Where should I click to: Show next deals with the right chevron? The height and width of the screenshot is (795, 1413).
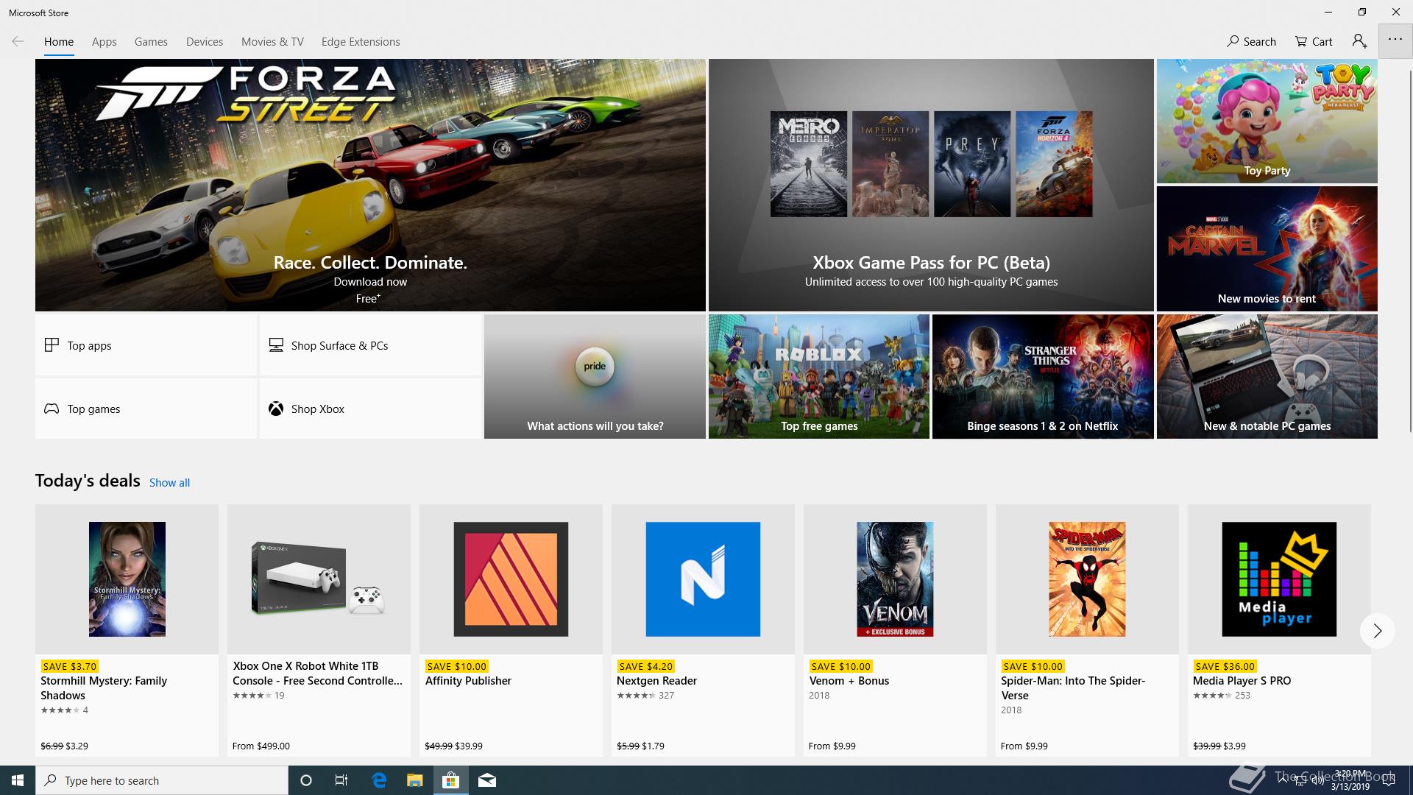coord(1377,631)
